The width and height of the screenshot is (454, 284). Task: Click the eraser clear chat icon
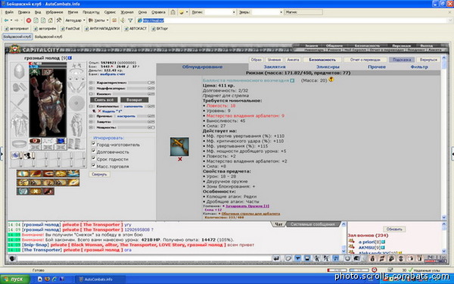tap(288, 258)
